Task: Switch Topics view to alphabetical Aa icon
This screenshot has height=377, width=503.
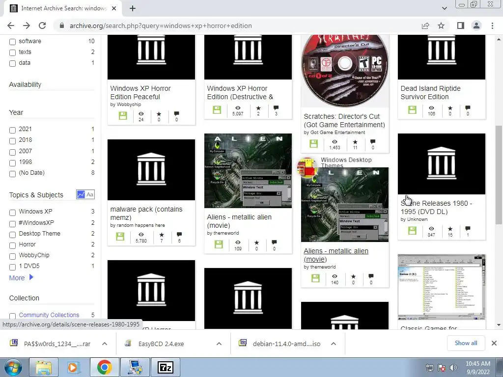Action: click(90, 194)
